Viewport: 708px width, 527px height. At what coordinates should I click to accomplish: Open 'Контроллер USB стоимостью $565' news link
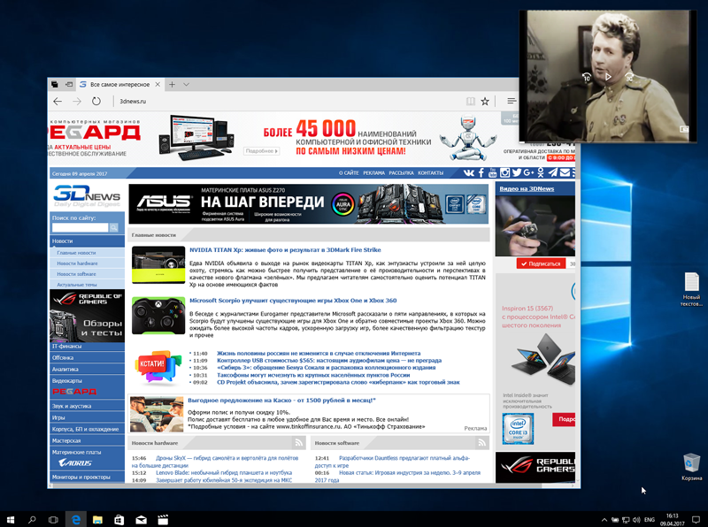coord(329,361)
